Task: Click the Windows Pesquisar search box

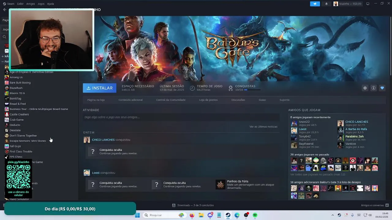Action: tap(164, 215)
